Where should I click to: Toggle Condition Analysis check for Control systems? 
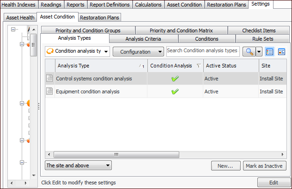[x=175, y=79]
